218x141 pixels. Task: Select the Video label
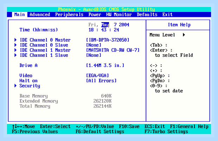(x=26, y=75)
